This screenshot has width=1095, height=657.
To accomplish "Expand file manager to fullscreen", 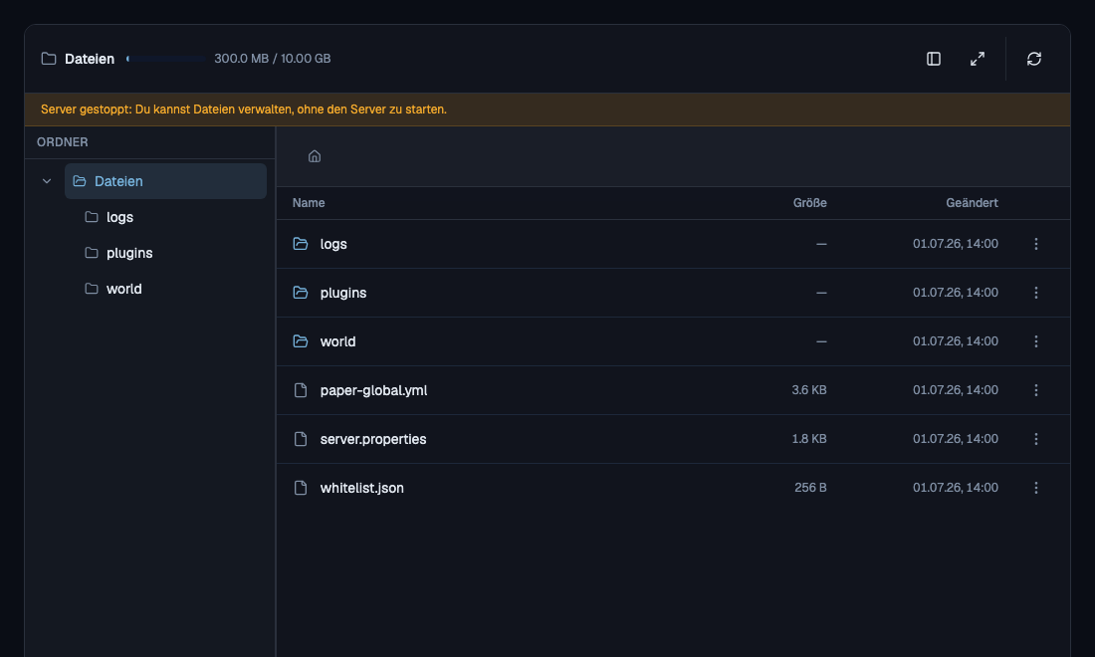I will point(977,59).
